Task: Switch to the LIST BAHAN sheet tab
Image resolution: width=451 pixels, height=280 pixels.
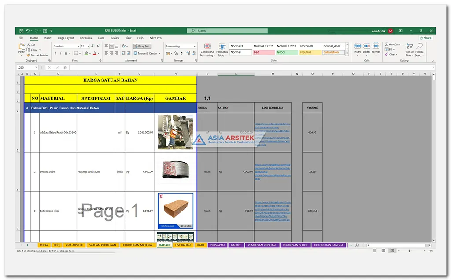Action: [183, 245]
